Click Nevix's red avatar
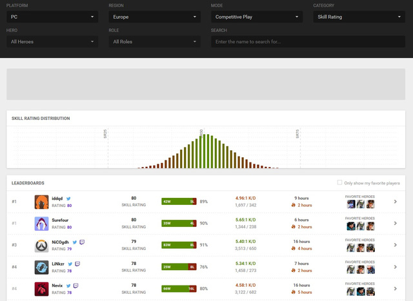Viewport: 413px width, 301px height. click(x=41, y=289)
